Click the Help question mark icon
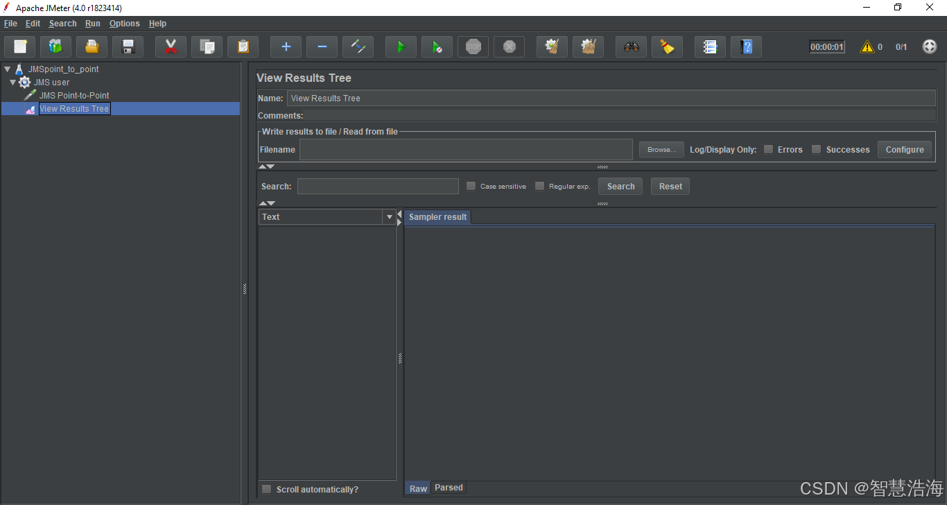Viewport: 947px width, 505px height. [x=746, y=47]
